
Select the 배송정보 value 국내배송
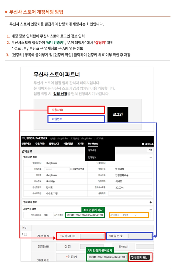tap(50, 181)
